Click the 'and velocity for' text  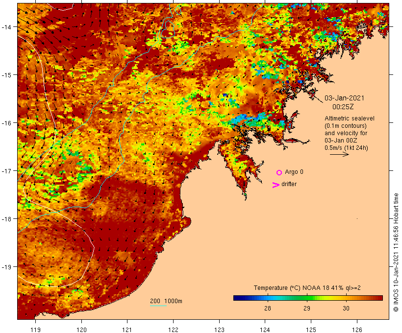pyautogui.click(x=346, y=133)
